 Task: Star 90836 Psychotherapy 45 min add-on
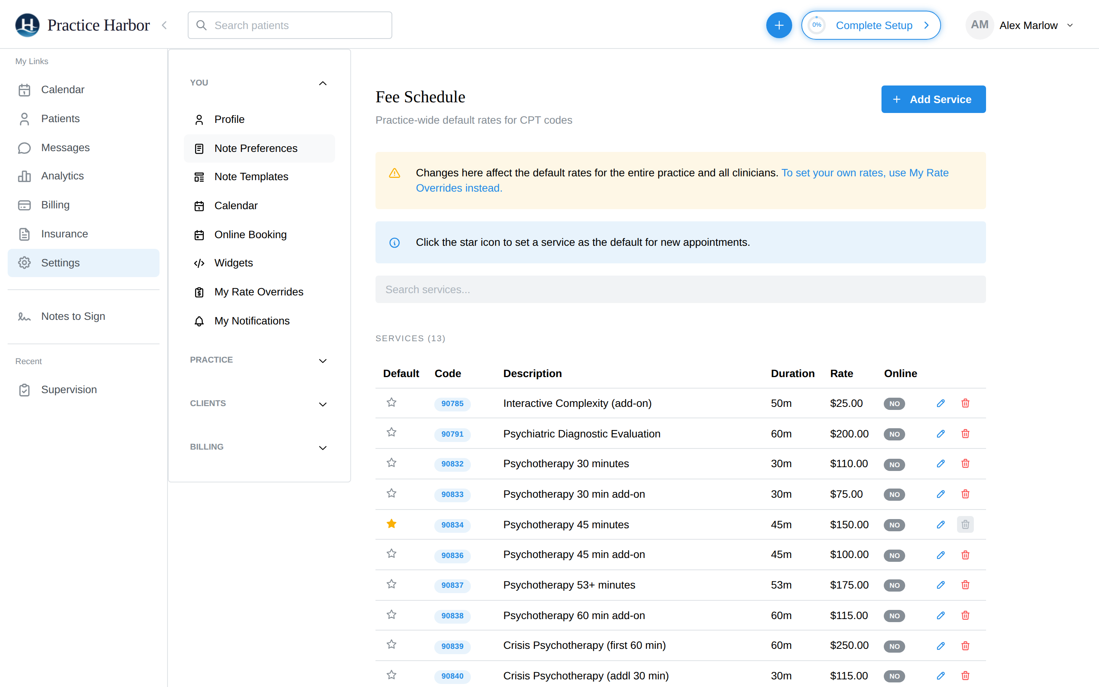tap(392, 554)
